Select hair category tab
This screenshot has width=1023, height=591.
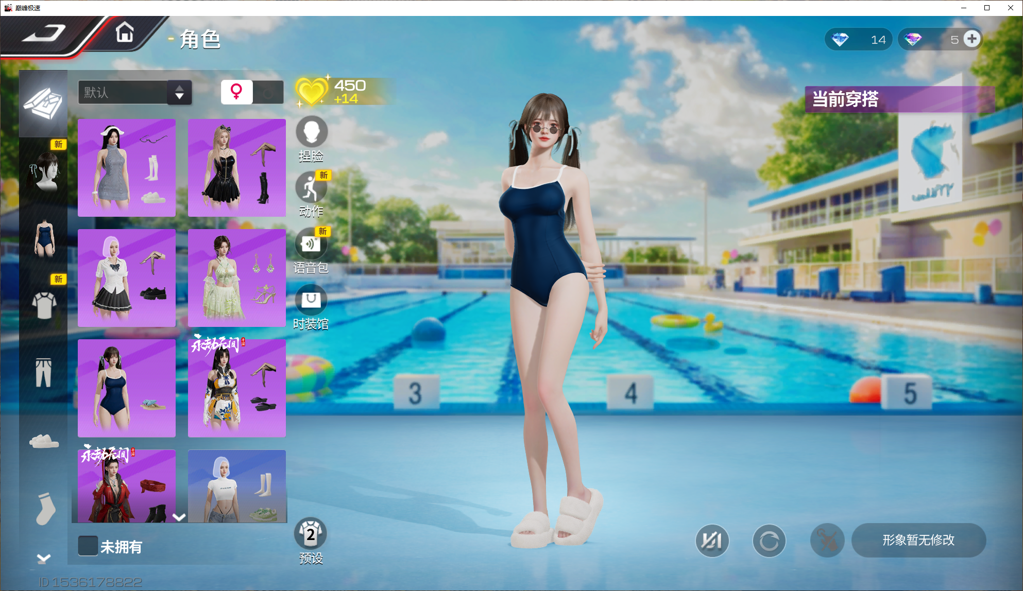pos(44,171)
